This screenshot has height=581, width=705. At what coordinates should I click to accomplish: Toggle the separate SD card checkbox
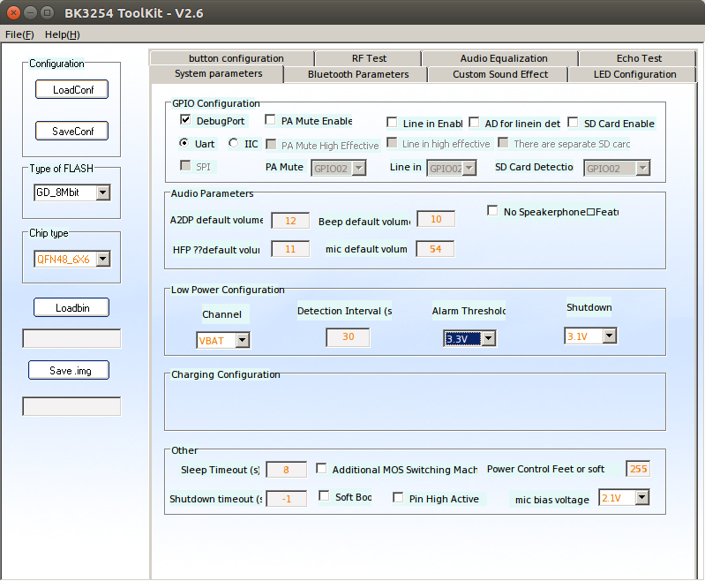click(x=503, y=143)
